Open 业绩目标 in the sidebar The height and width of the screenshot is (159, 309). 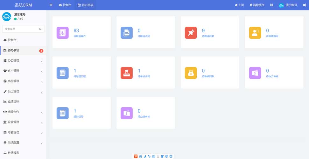click(13, 101)
